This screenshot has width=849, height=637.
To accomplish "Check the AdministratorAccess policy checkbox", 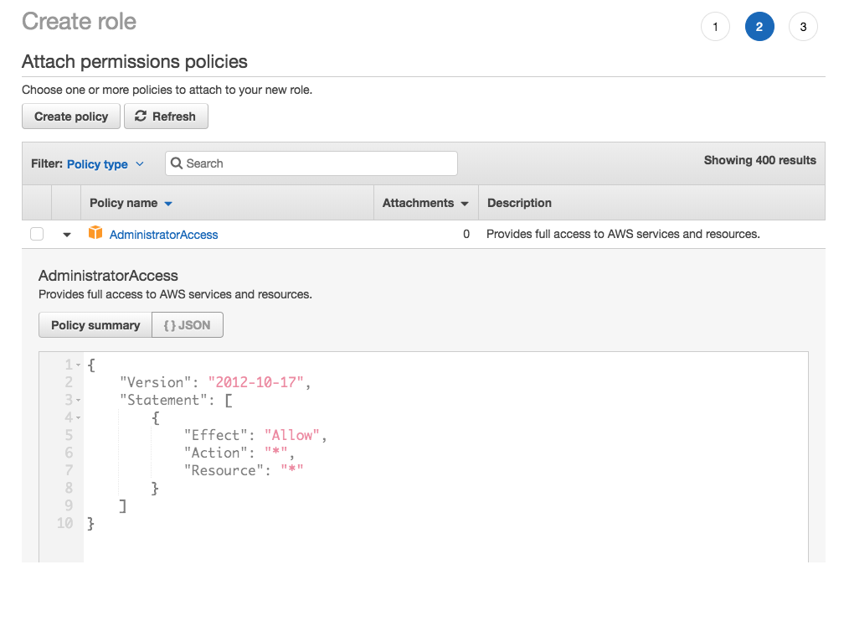I will pyautogui.click(x=37, y=234).
